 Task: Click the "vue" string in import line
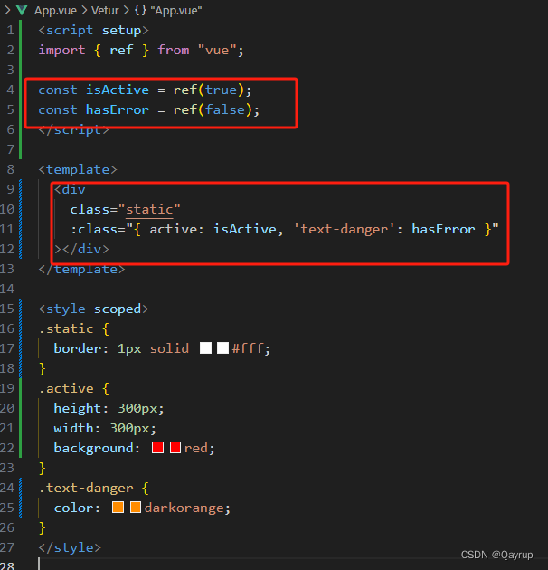pyautogui.click(x=217, y=50)
